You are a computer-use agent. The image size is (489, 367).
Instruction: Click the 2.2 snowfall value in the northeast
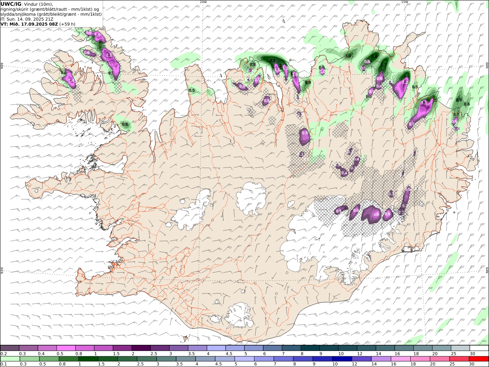coord(405,82)
